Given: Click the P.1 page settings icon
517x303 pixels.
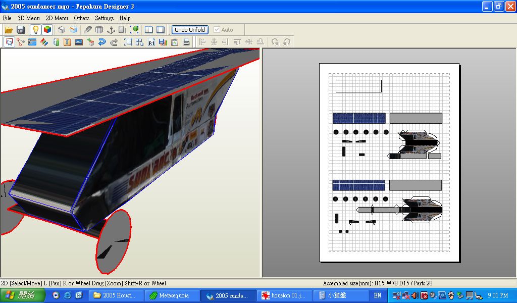Looking at the screenshot, I should 151,42.
